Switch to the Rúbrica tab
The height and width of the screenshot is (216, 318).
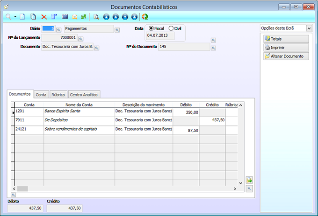pyautogui.click(x=58, y=95)
